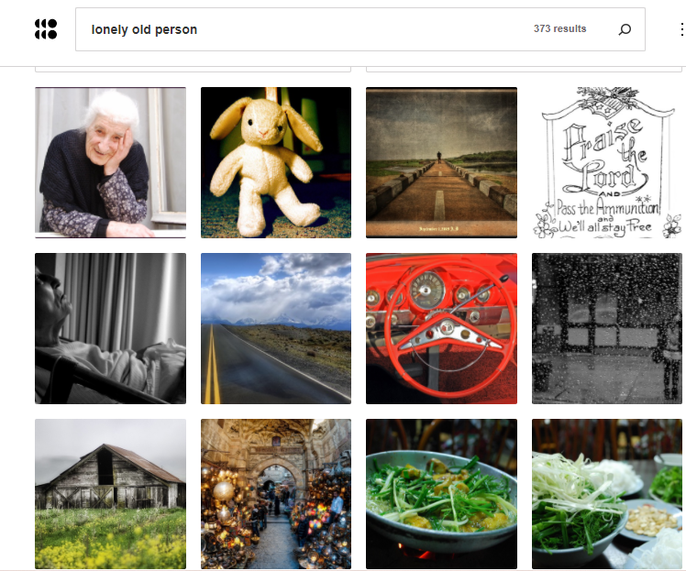Click the yellow road lines in highway image

click(212, 365)
